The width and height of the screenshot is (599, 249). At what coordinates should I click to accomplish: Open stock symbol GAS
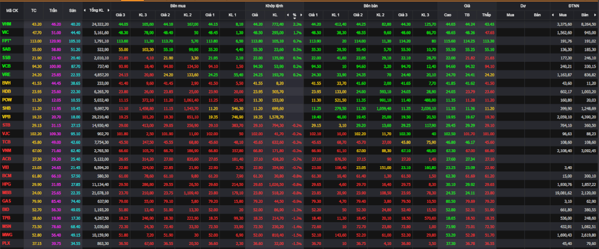(6, 200)
